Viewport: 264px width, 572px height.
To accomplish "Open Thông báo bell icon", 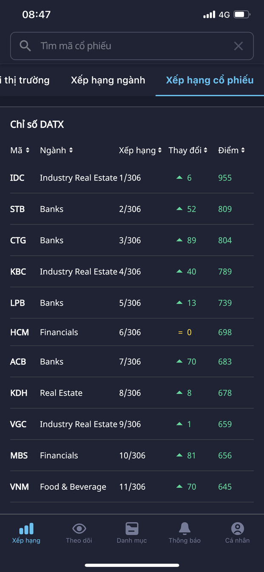I will pos(185,529).
